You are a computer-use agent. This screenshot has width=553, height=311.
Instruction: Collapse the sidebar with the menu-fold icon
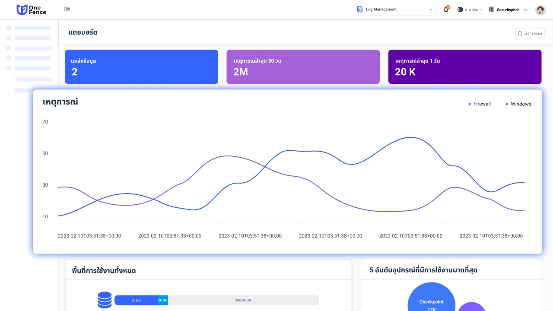[x=67, y=9]
